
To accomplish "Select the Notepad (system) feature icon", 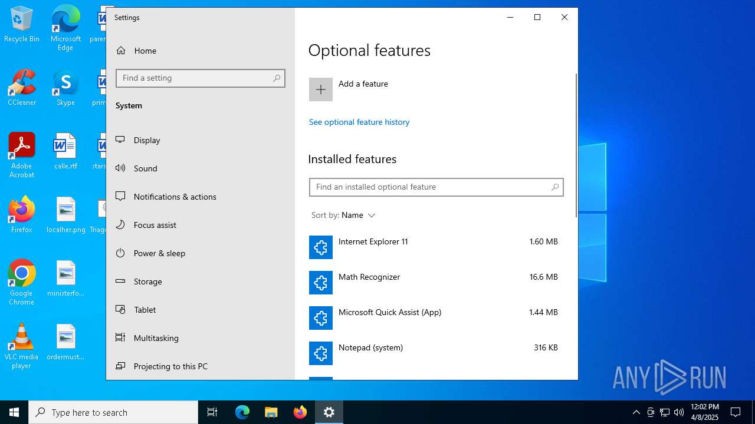I will click(321, 353).
